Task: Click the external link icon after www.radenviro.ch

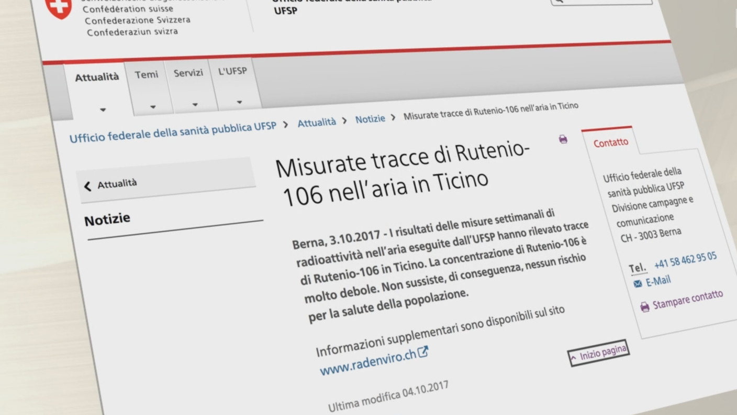Action: [423, 352]
